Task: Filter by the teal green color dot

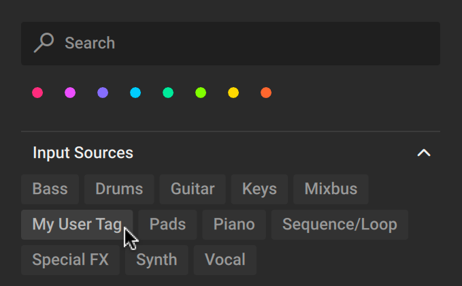Action: tap(168, 93)
